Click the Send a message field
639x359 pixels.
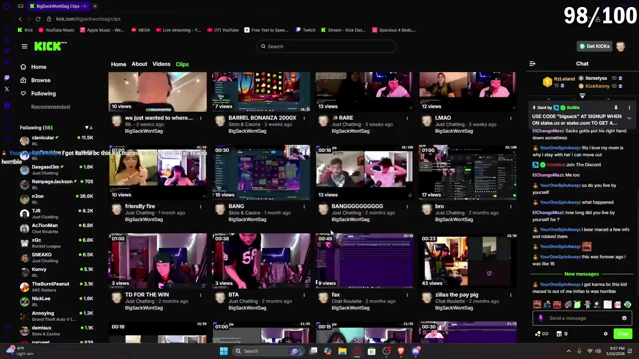click(x=582, y=318)
